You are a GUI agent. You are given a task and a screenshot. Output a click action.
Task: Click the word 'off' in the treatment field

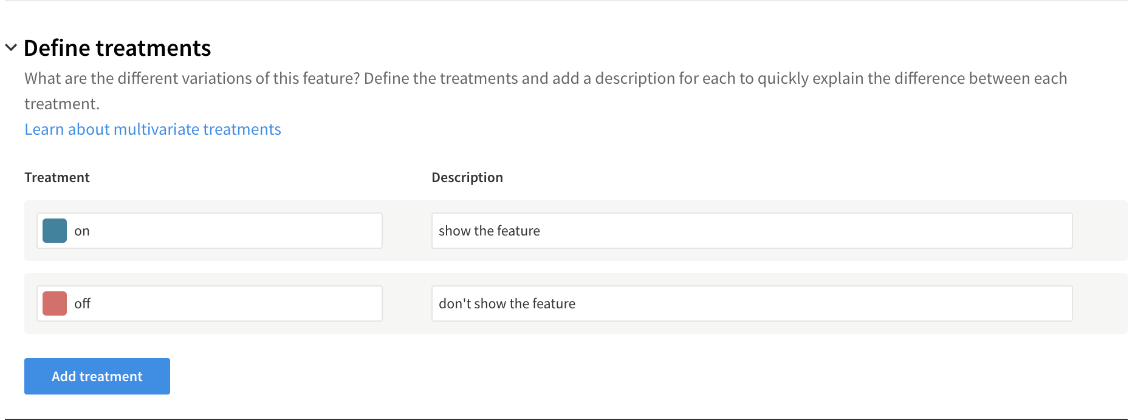click(x=82, y=303)
